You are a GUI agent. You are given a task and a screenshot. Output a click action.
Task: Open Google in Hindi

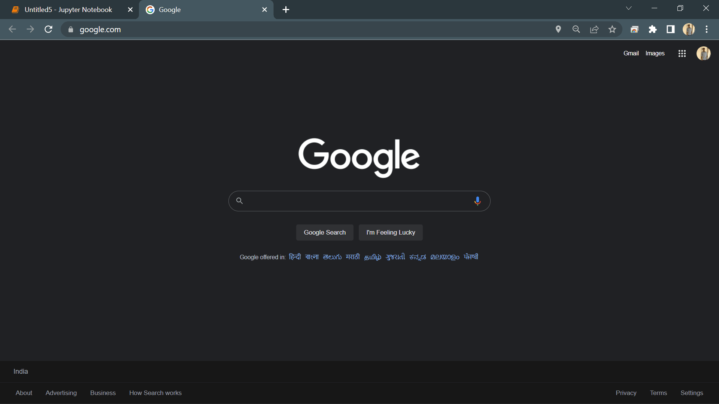(295, 257)
